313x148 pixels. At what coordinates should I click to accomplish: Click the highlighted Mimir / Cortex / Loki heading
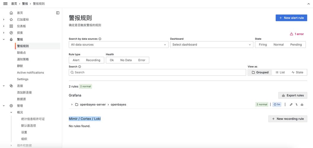[x=85, y=119]
